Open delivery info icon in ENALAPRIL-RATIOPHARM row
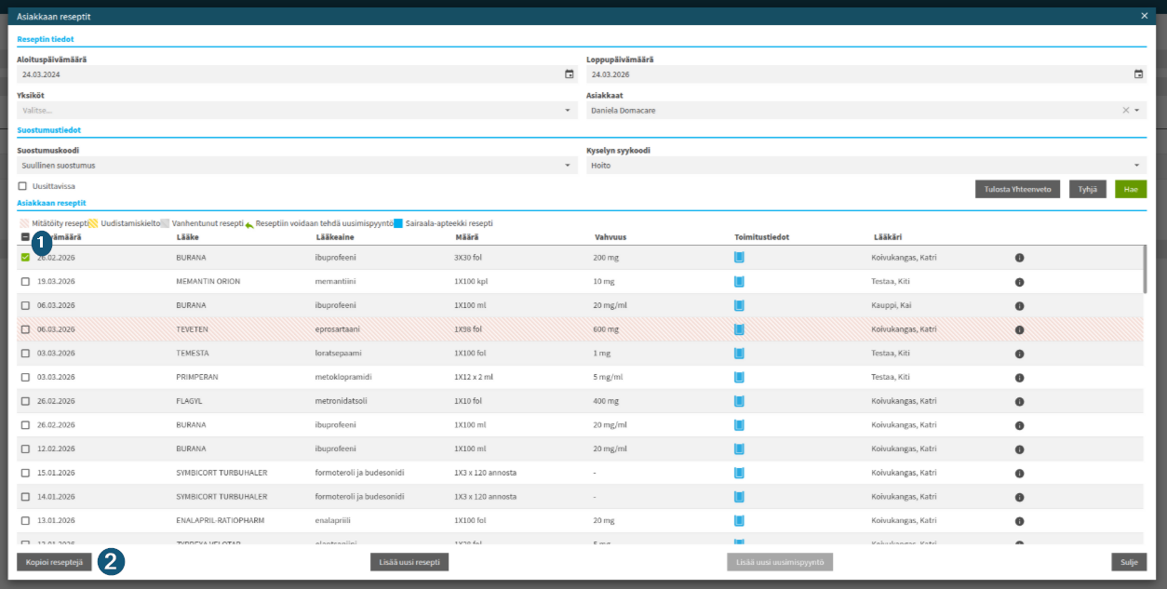This screenshot has height=589, width=1167. click(x=739, y=521)
